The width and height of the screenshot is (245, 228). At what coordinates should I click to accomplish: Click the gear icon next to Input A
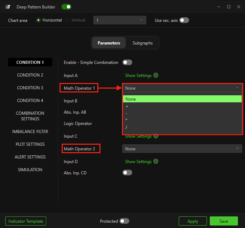[156, 76]
